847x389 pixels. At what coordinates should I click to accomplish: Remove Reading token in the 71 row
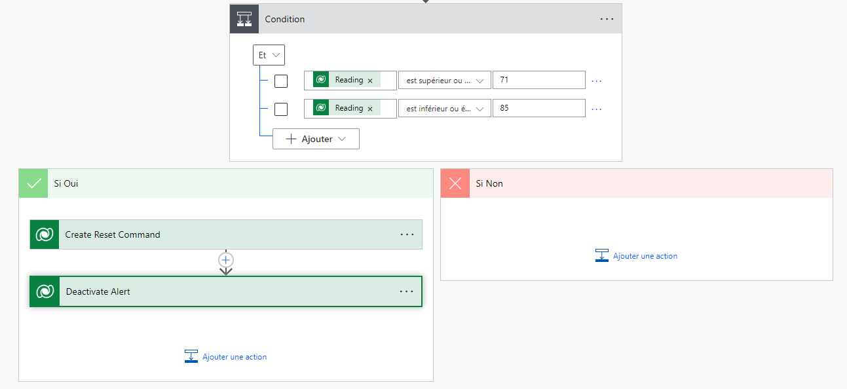[370, 81]
